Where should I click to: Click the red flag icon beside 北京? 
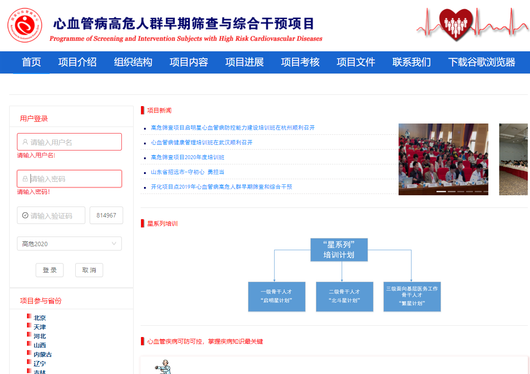coord(29,317)
